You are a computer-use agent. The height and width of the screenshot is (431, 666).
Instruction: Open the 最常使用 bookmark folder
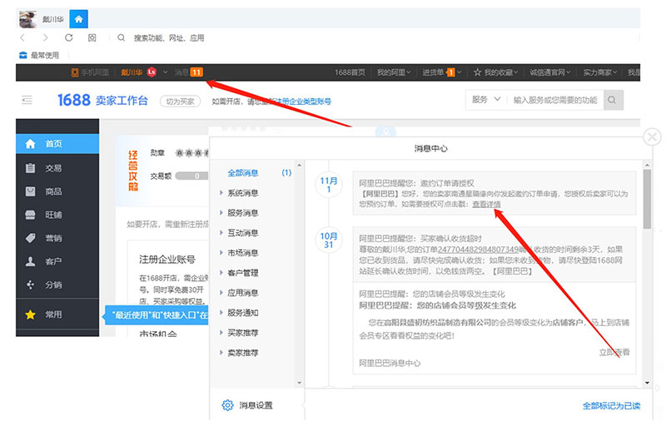tap(39, 55)
